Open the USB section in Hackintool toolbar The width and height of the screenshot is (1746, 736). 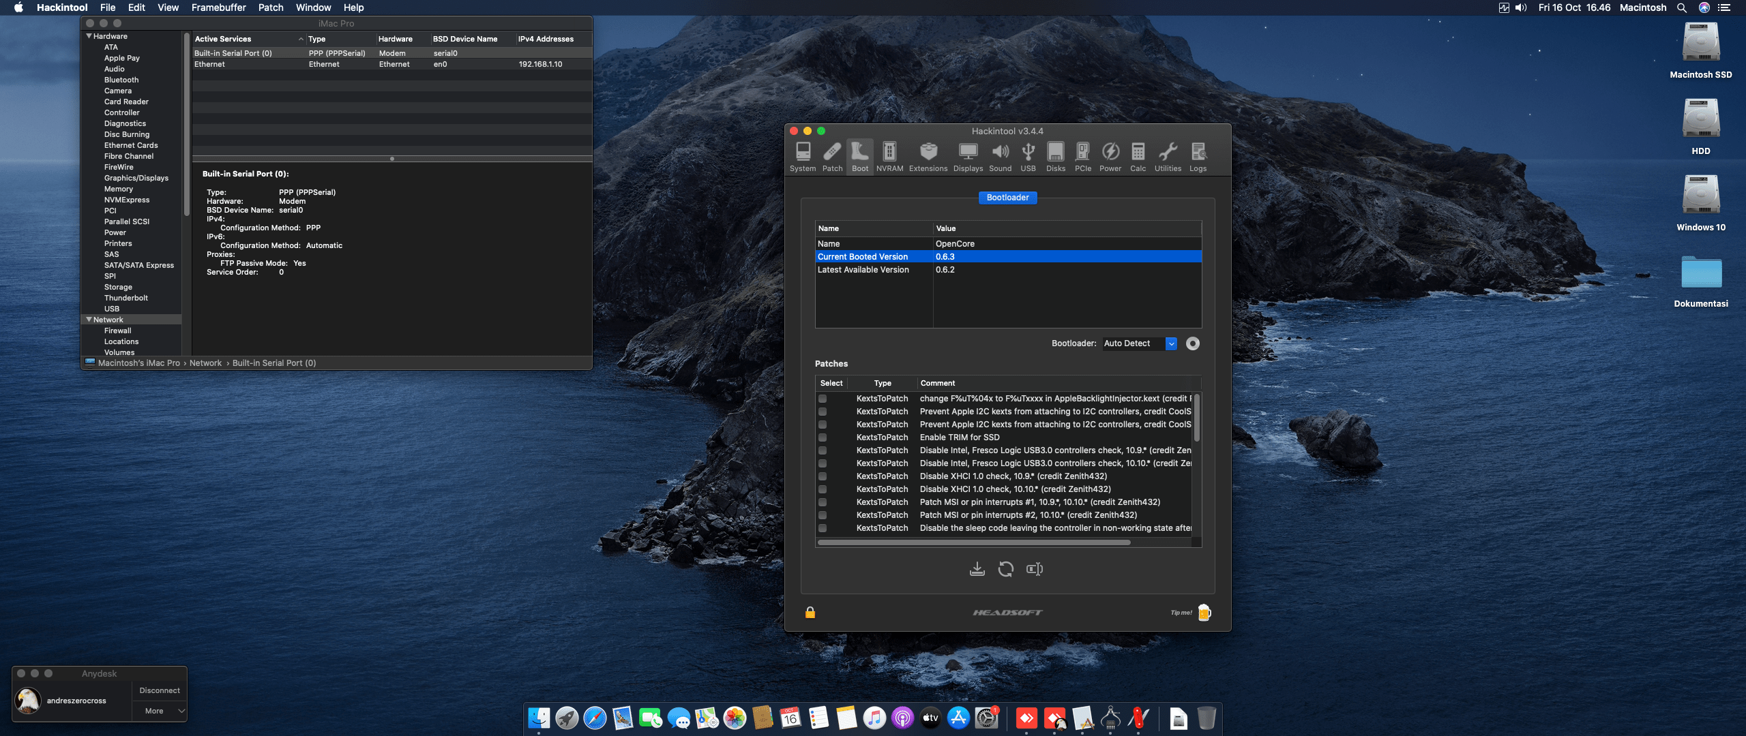1029,157
